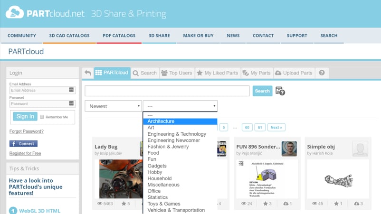Open COMMUNITY in main navigation
This screenshot has width=381, height=214.
point(22,36)
